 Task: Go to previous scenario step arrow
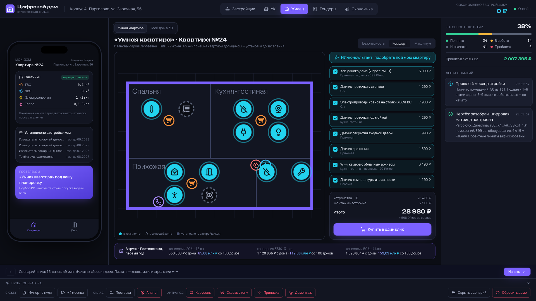point(11,272)
